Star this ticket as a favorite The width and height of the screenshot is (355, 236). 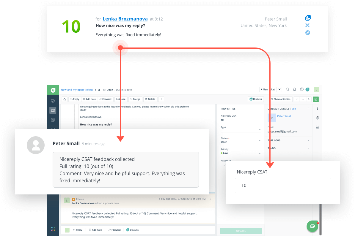pyautogui.click(x=65, y=99)
